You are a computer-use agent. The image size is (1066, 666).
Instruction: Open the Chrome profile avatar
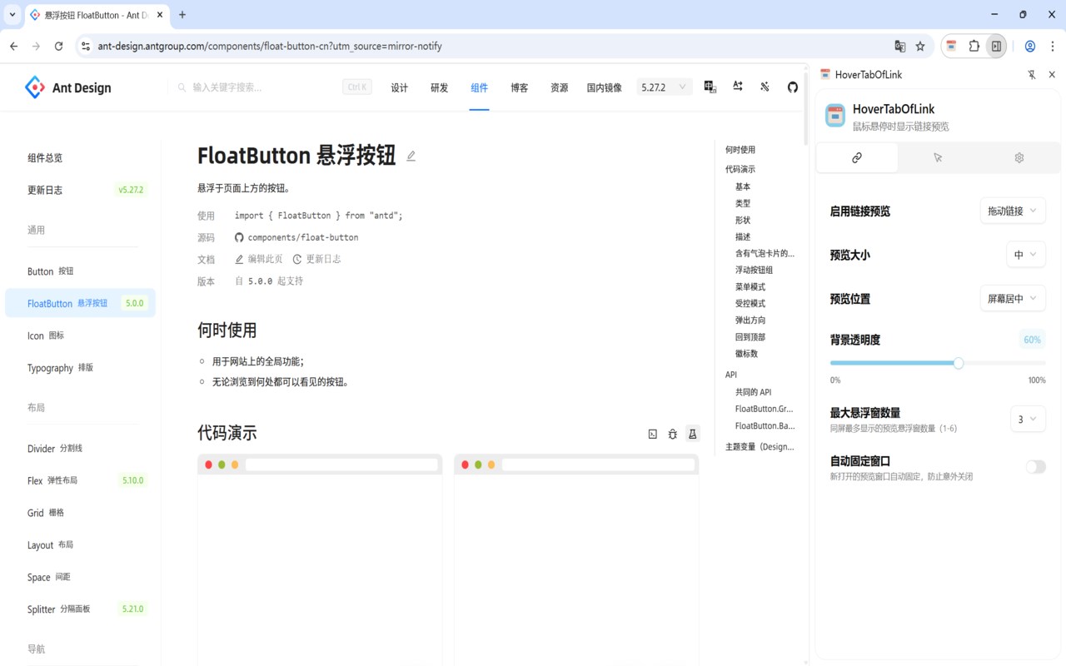(1030, 47)
